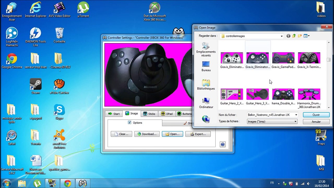
Task: Click the file list scroll up arrow
Action: (329, 43)
